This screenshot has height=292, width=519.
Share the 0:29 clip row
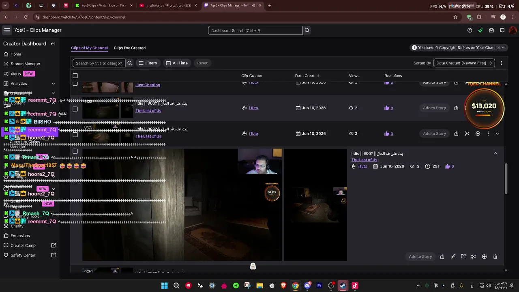pyautogui.click(x=456, y=133)
